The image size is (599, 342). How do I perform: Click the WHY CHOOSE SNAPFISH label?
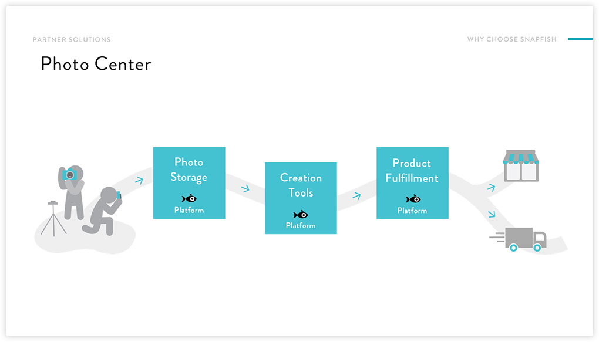(512, 39)
